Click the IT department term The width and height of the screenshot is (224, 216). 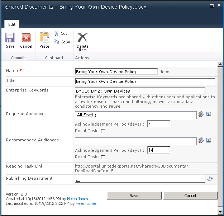(x=78, y=179)
